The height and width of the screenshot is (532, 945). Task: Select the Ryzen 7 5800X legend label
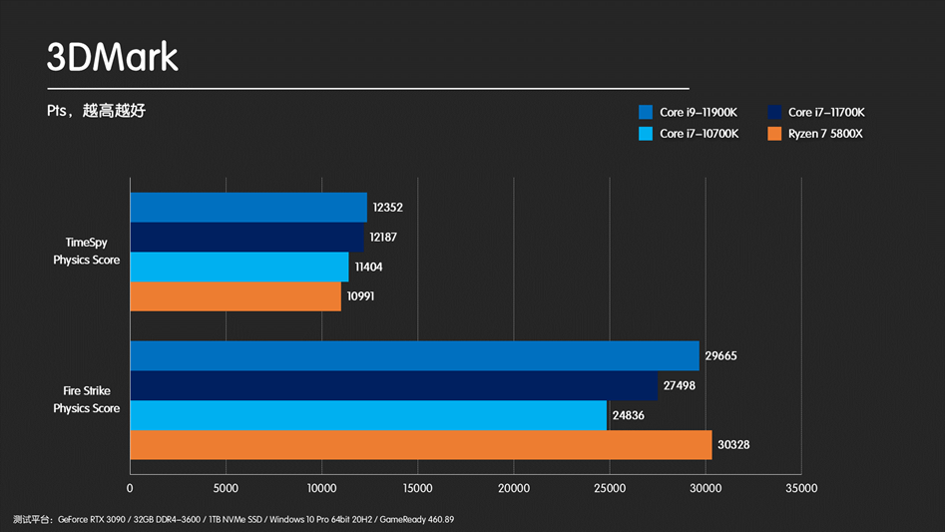pos(825,134)
